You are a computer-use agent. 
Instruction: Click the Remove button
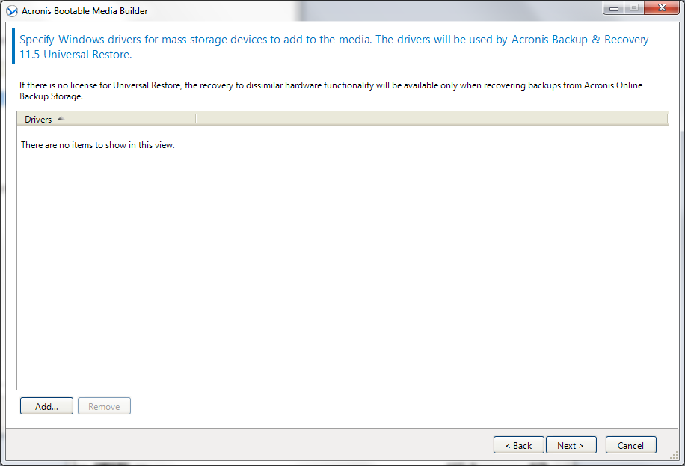pos(104,406)
